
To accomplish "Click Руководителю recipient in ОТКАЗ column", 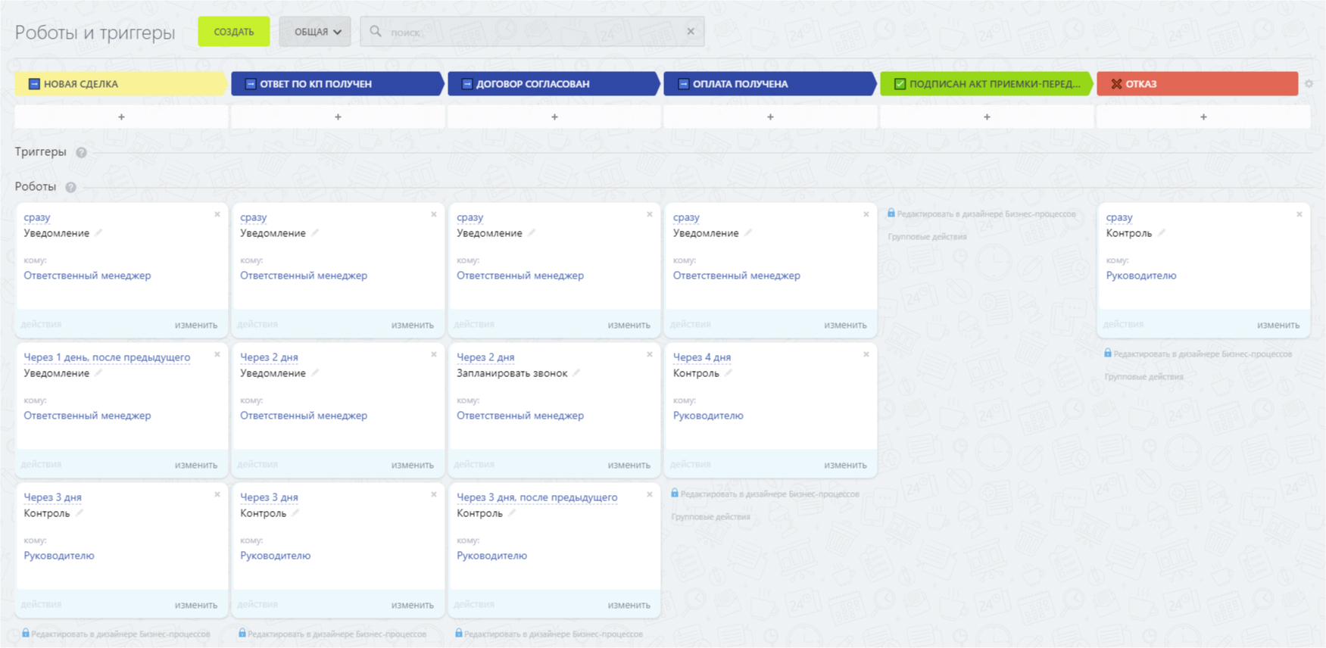I will pyautogui.click(x=1141, y=276).
